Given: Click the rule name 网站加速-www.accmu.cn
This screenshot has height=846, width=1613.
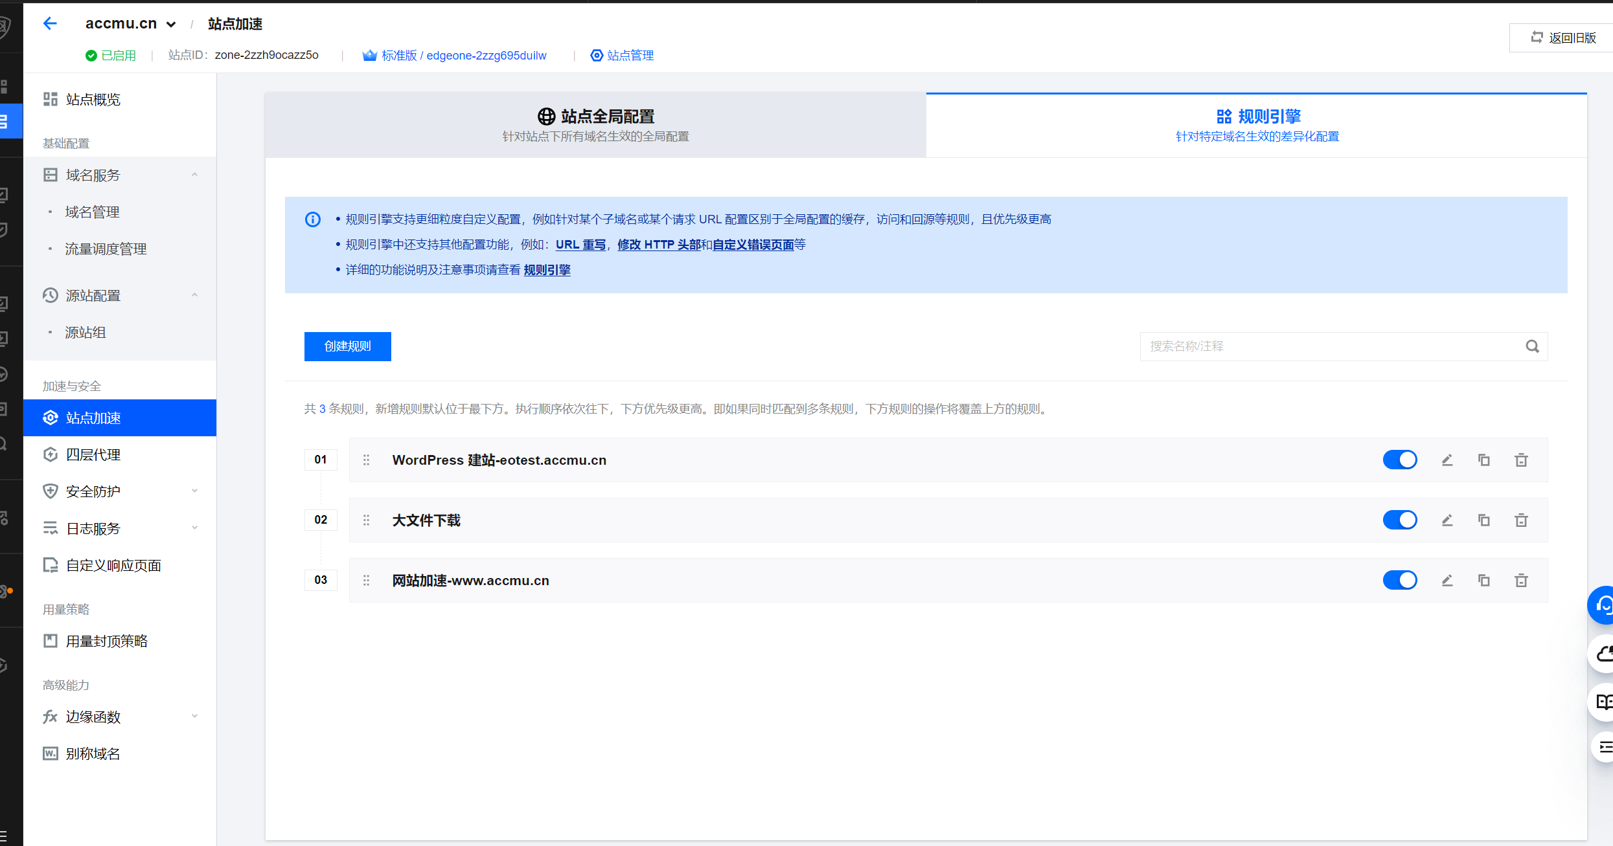Looking at the screenshot, I should [471, 581].
